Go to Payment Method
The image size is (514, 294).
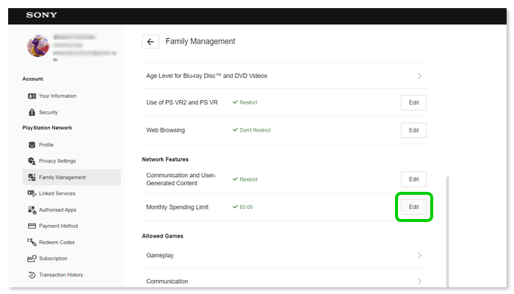pos(58,226)
